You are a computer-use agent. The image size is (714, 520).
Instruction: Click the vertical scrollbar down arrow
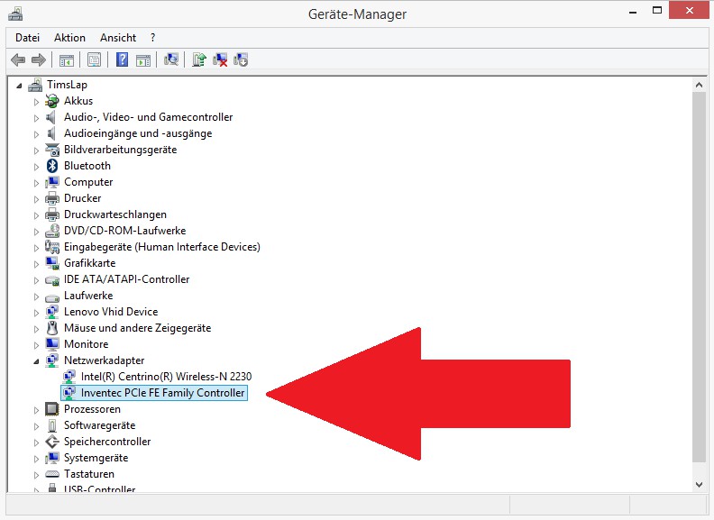coord(699,484)
